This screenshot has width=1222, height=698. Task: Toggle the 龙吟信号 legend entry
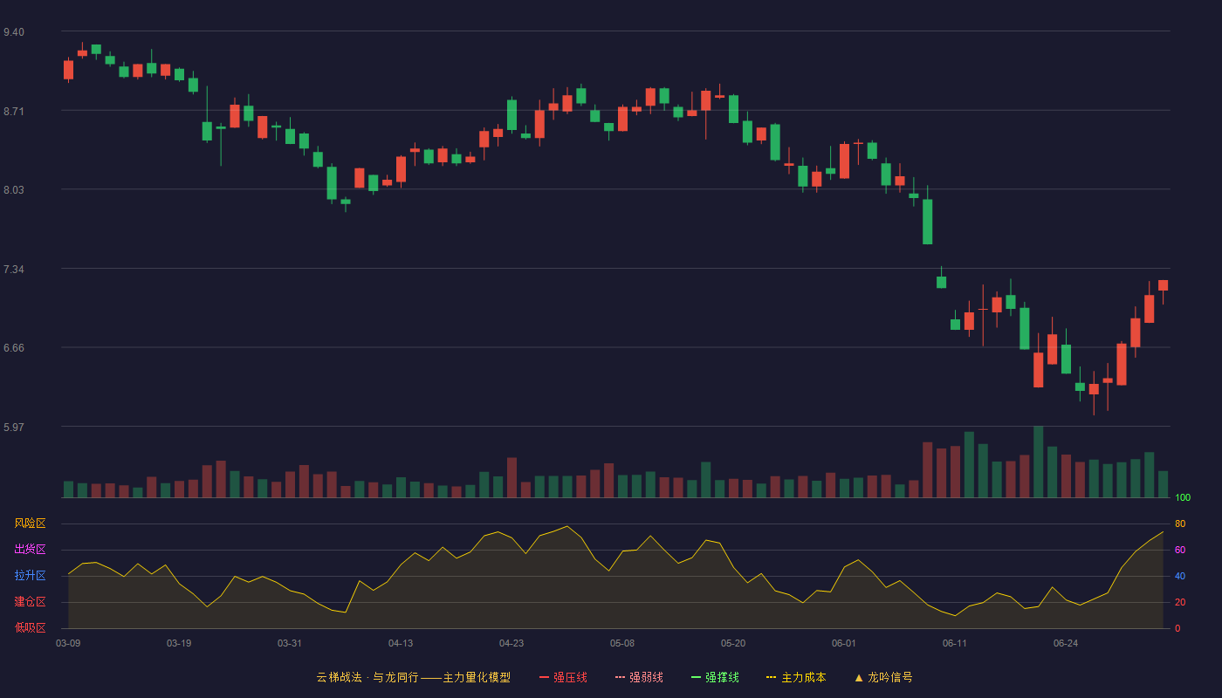[883, 677]
